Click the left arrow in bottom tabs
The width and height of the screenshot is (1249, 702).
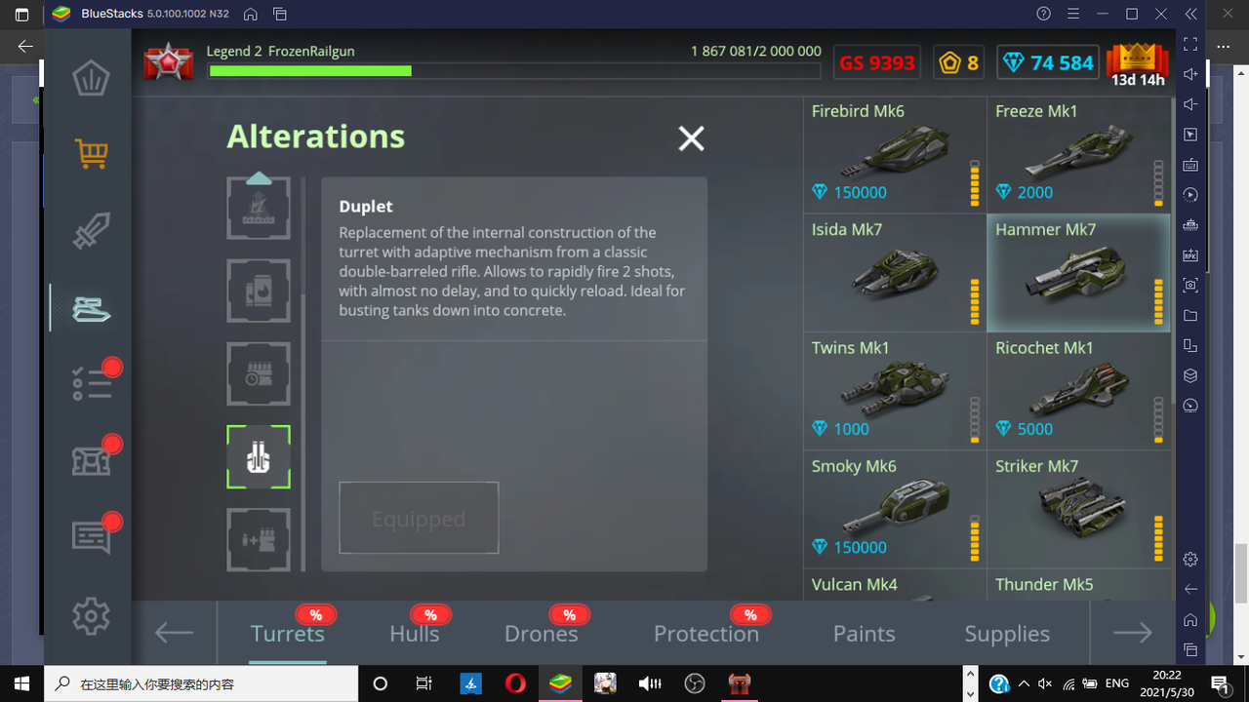(x=174, y=633)
